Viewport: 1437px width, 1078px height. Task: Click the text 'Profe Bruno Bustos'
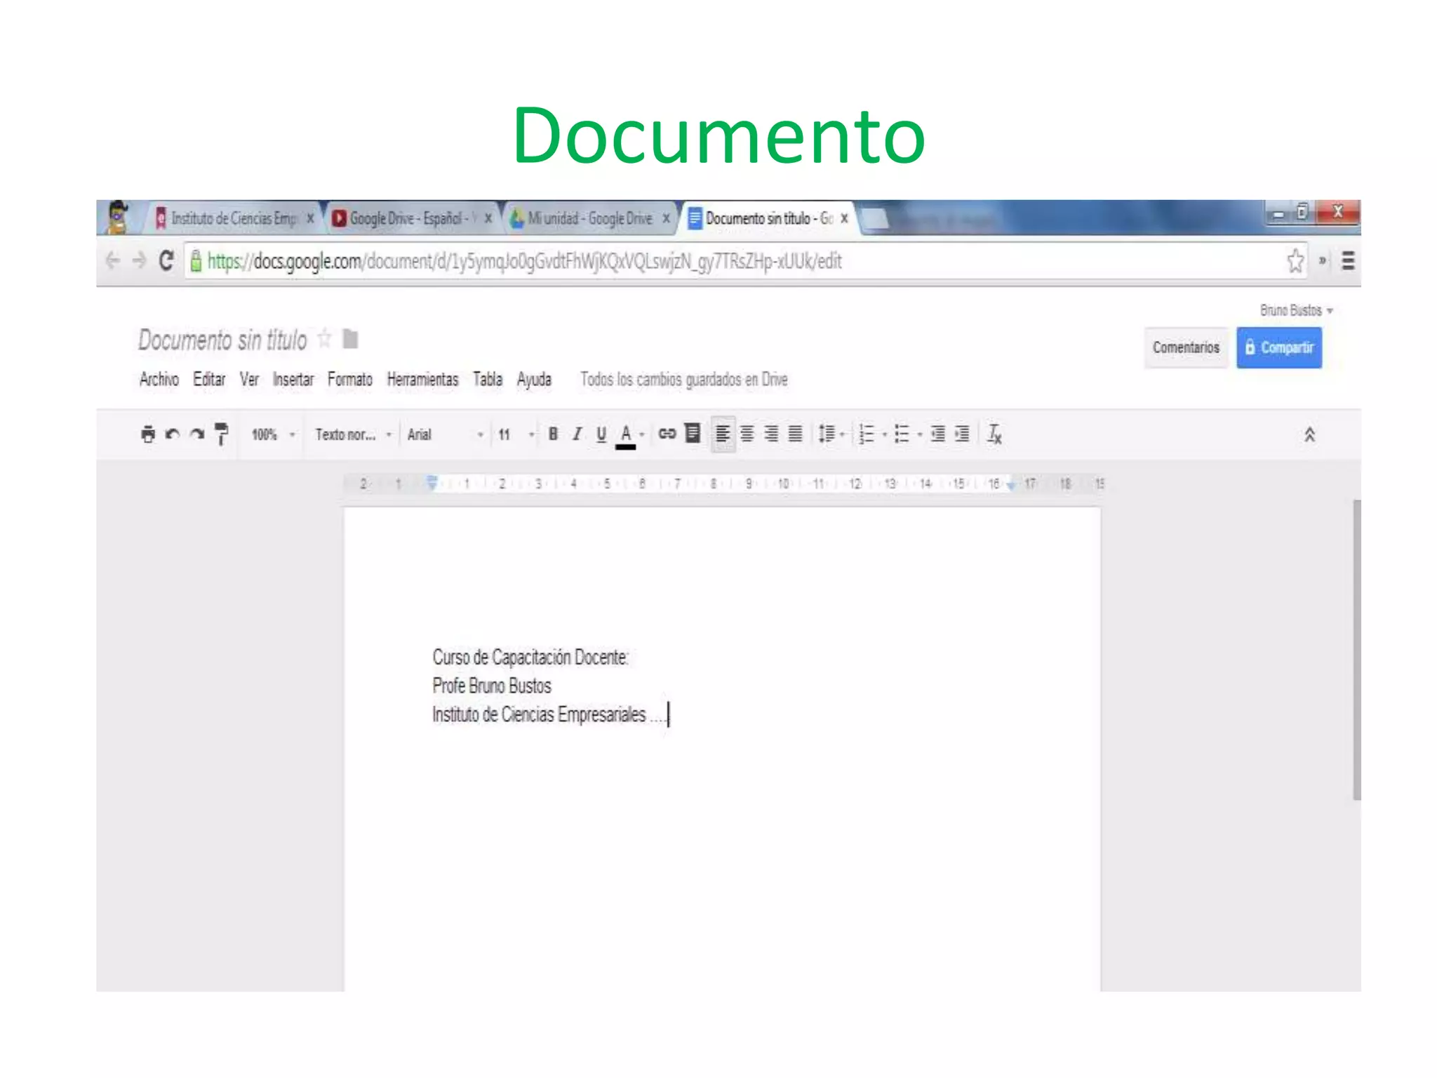coord(492,686)
